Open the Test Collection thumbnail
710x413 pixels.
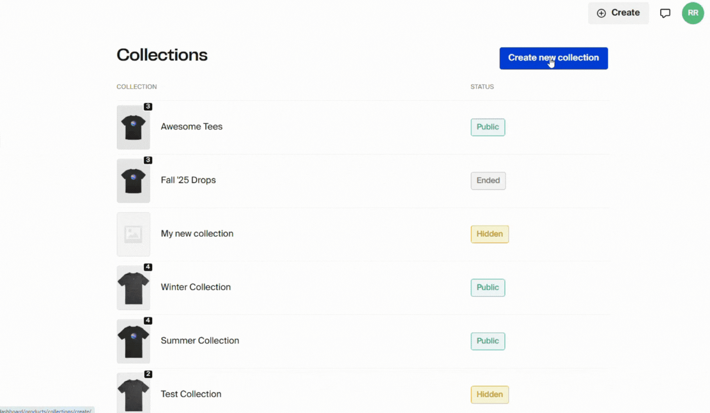pos(133,393)
